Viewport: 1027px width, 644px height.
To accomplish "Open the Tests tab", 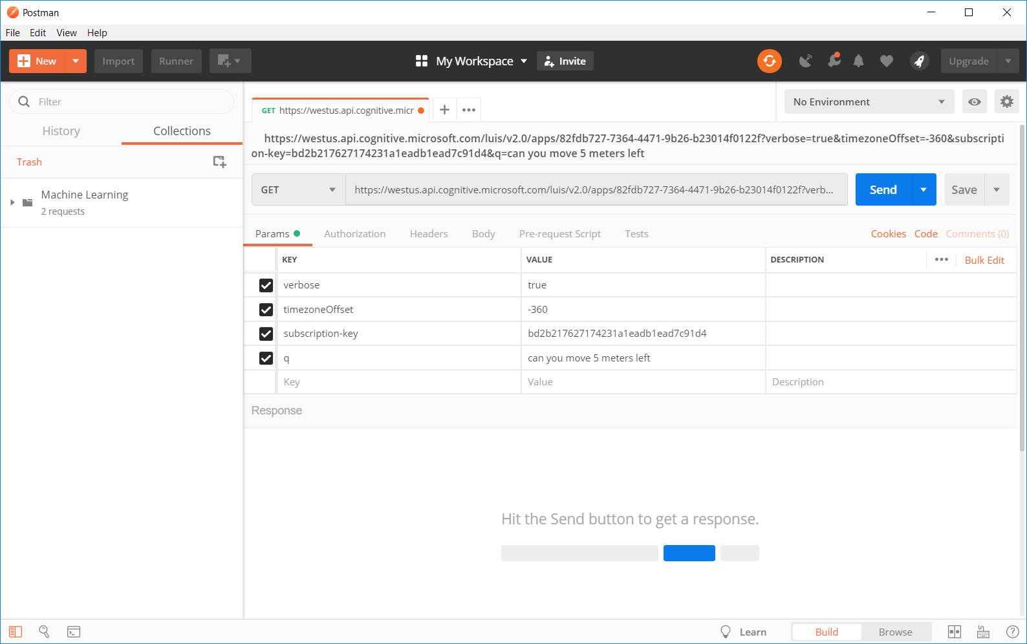I will [x=636, y=233].
